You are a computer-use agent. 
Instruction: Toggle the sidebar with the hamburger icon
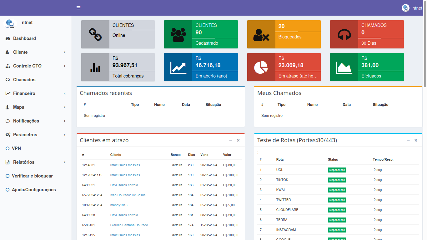(x=78, y=8)
